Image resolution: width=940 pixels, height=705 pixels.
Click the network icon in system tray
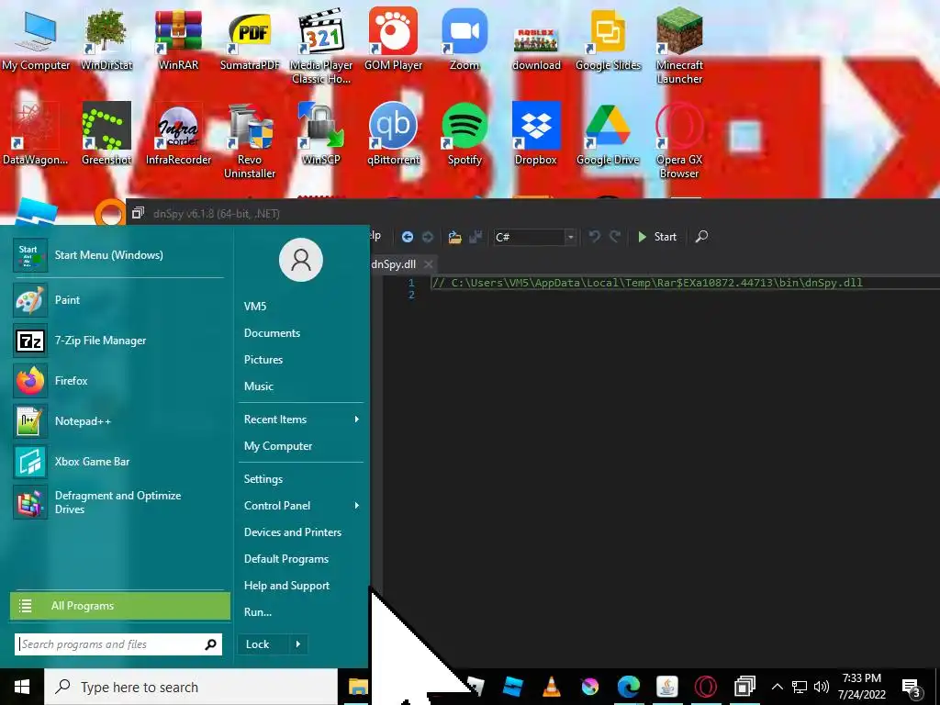click(x=800, y=687)
